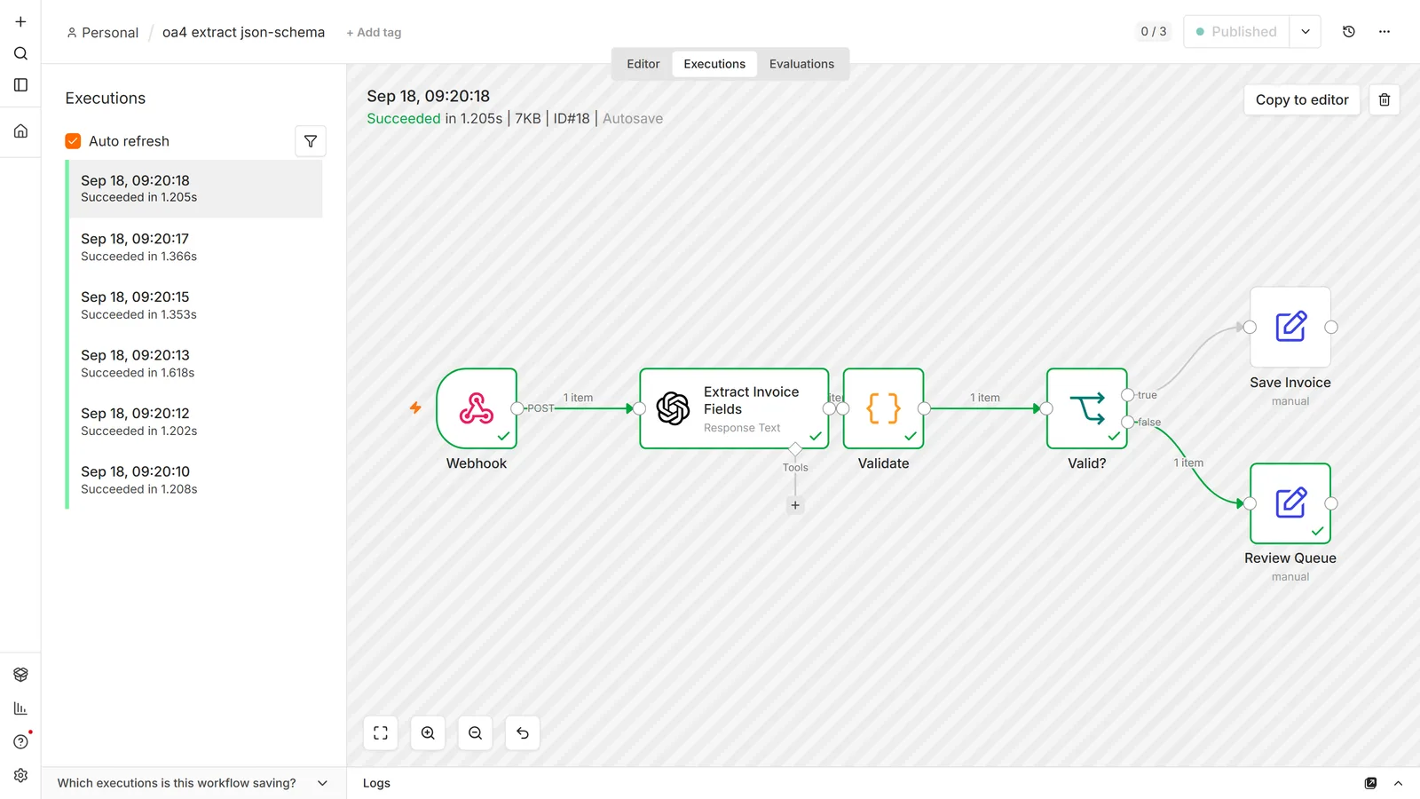Open workflow version history clock icon

pyautogui.click(x=1349, y=32)
